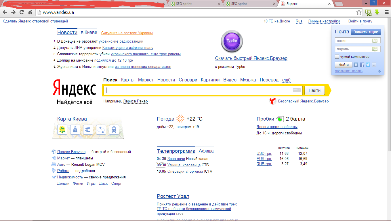This screenshot has width=391, height=221.
Task: Expand the 'ещё' services menu
Action: 286,80
